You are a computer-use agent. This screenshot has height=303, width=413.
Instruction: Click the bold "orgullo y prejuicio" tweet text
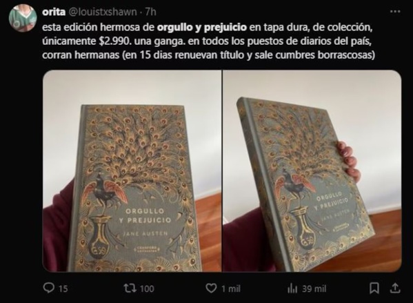[202, 28]
